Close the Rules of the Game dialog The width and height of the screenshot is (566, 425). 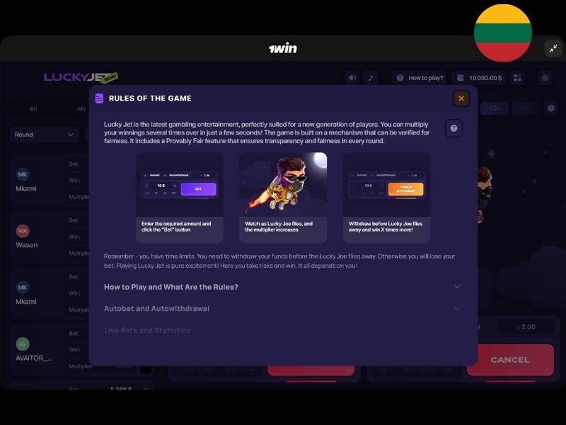pyautogui.click(x=461, y=98)
